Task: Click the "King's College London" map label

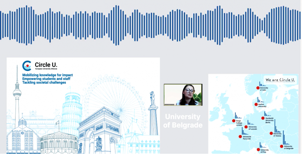Action: [239, 123]
